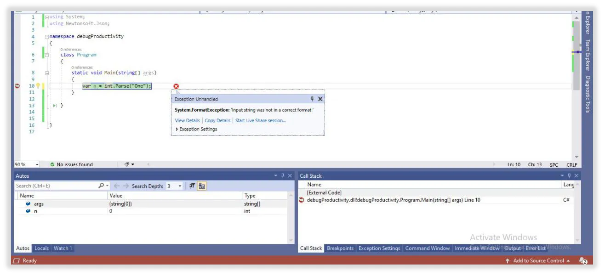Switch to the Locals tab

[x=41, y=248]
